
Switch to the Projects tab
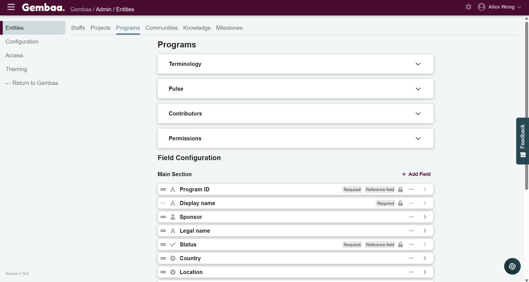100,28
